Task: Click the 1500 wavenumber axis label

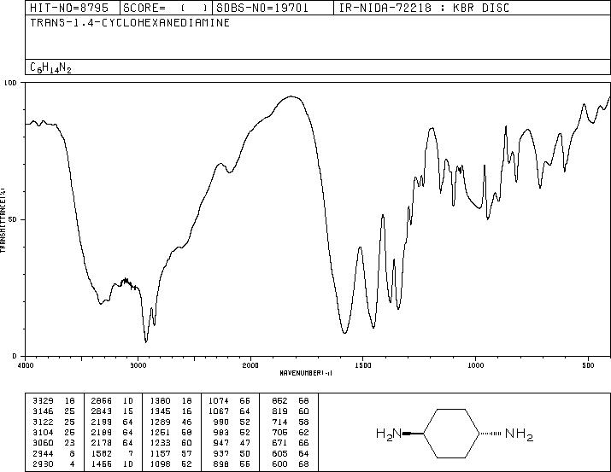Action: (363, 365)
